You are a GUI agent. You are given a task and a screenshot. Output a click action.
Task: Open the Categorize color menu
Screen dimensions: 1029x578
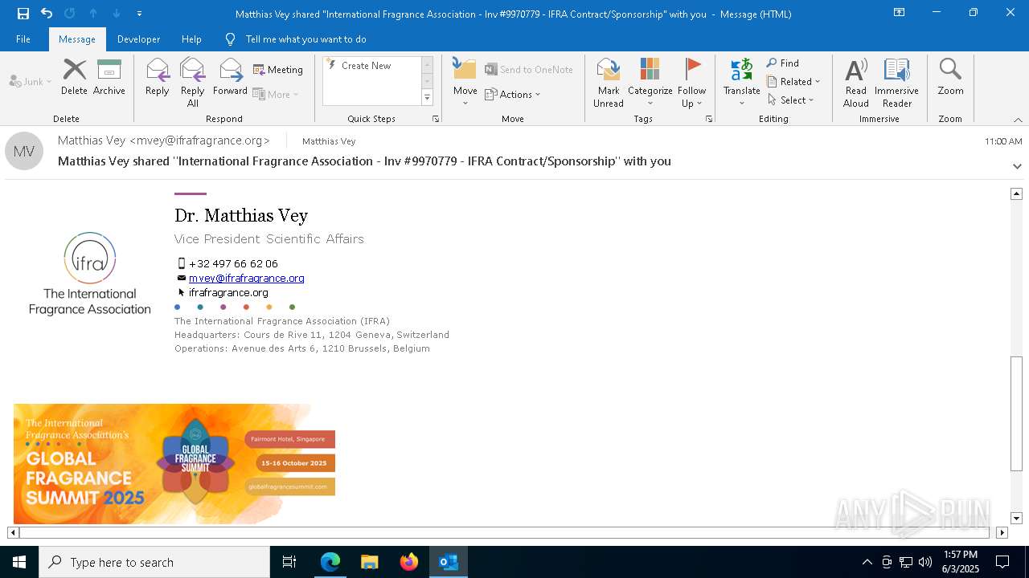pos(650,83)
